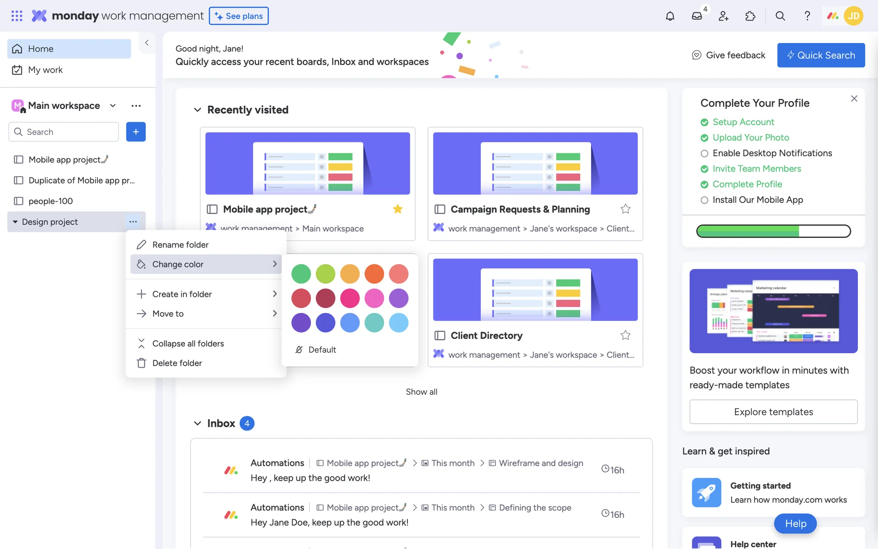Star the Campaign Requests & Planning board
Image resolution: width=878 pixels, height=549 pixels.
pyautogui.click(x=625, y=209)
